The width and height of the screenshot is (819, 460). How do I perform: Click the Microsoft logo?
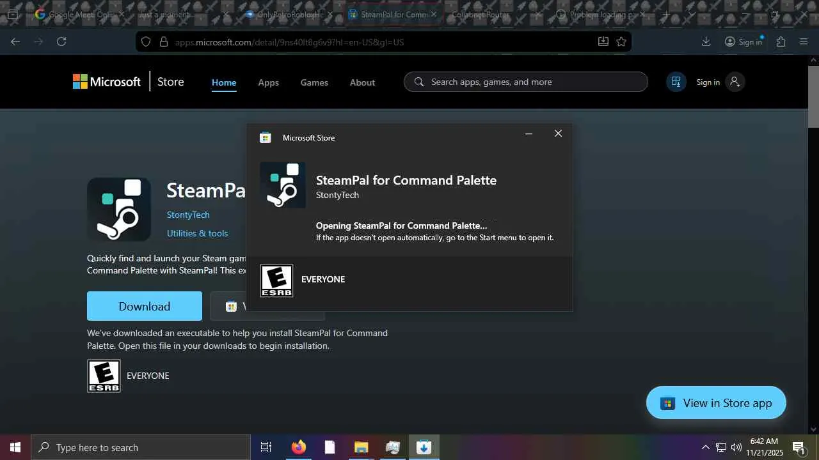pos(106,82)
